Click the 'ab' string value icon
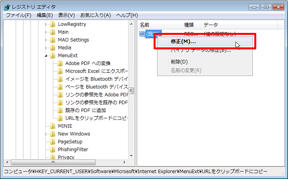 (x=142, y=34)
